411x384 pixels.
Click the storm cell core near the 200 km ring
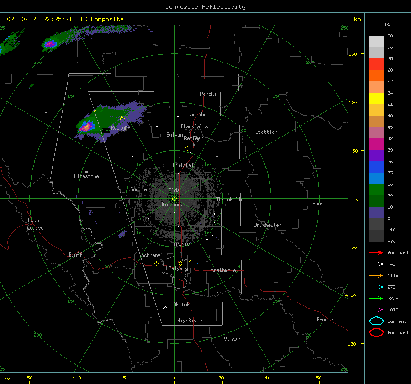point(50,44)
